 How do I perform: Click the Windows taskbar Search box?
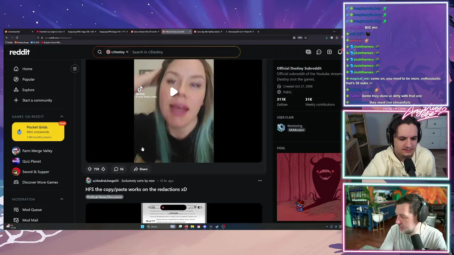pyautogui.click(x=161, y=227)
